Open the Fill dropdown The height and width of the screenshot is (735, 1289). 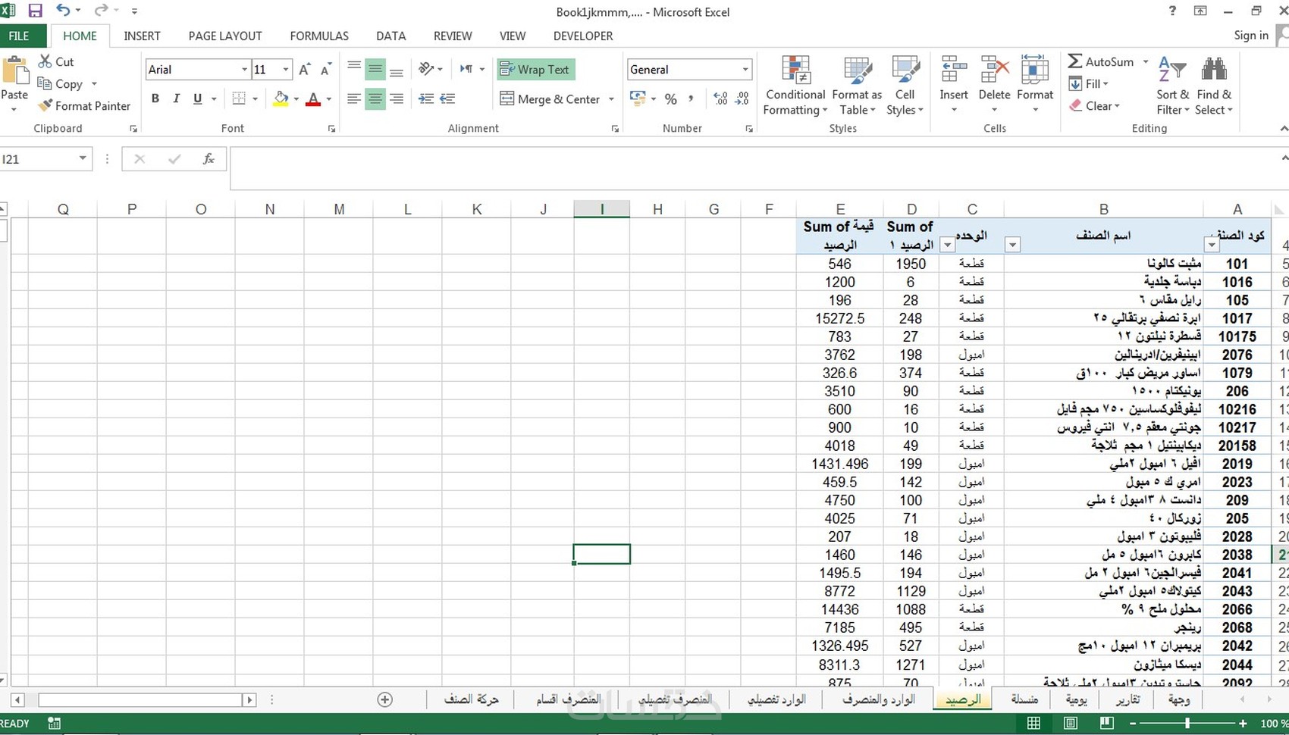point(1089,83)
